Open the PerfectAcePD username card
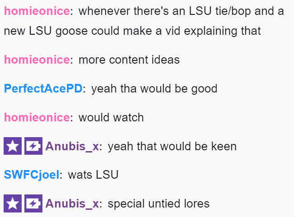The height and width of the screenshot is (217, 294). pos(43,88)
